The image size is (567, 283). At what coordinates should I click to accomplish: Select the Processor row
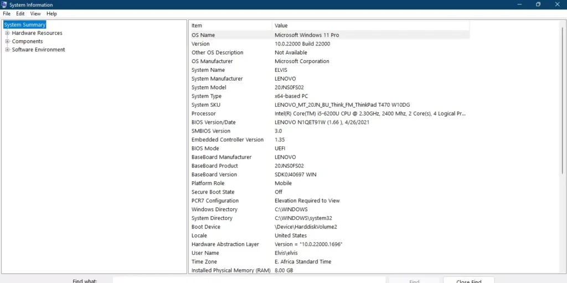coord(329,113)
